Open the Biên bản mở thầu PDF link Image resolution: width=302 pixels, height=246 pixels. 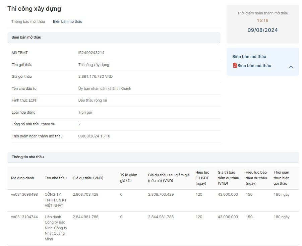click(254, 66)
